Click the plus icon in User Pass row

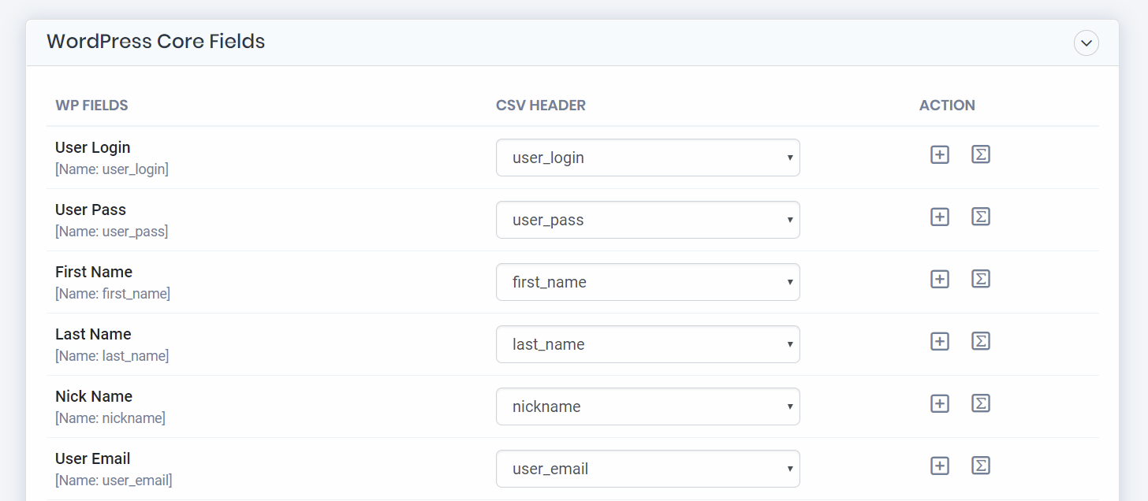[x=939, y=217]
